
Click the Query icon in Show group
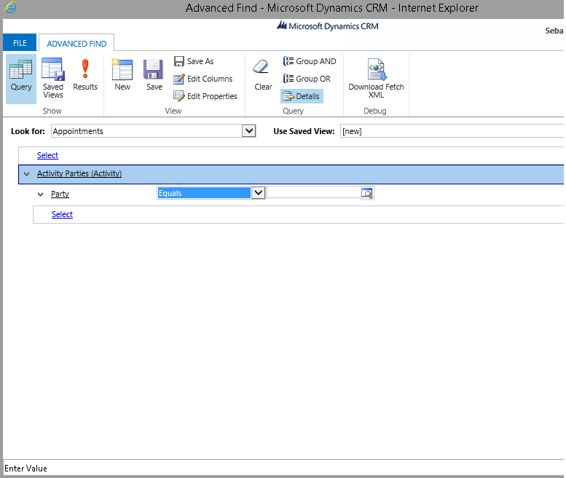tap(21, 79)
